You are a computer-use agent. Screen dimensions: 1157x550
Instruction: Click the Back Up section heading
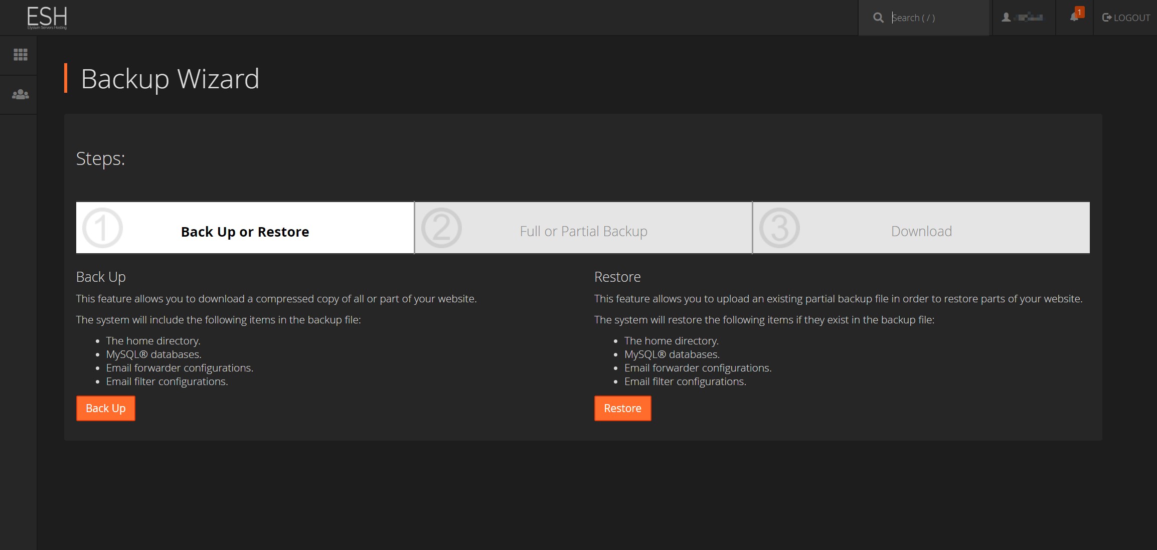(101, 277)
